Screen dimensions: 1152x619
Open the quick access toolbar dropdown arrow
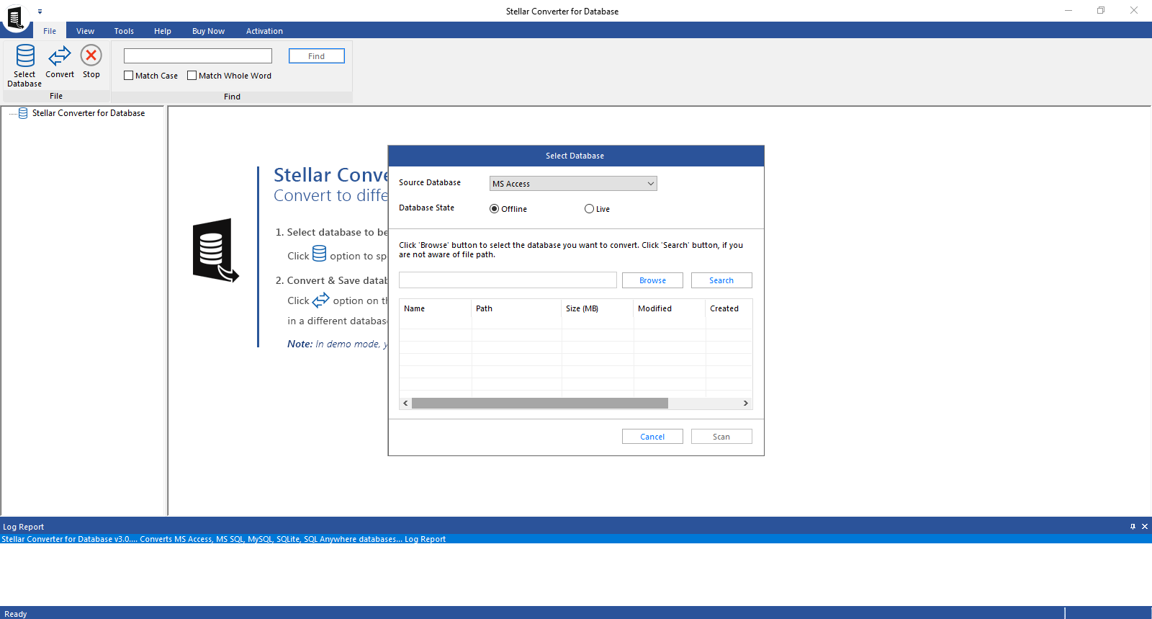pyautogui.click(x=40, y=12)
